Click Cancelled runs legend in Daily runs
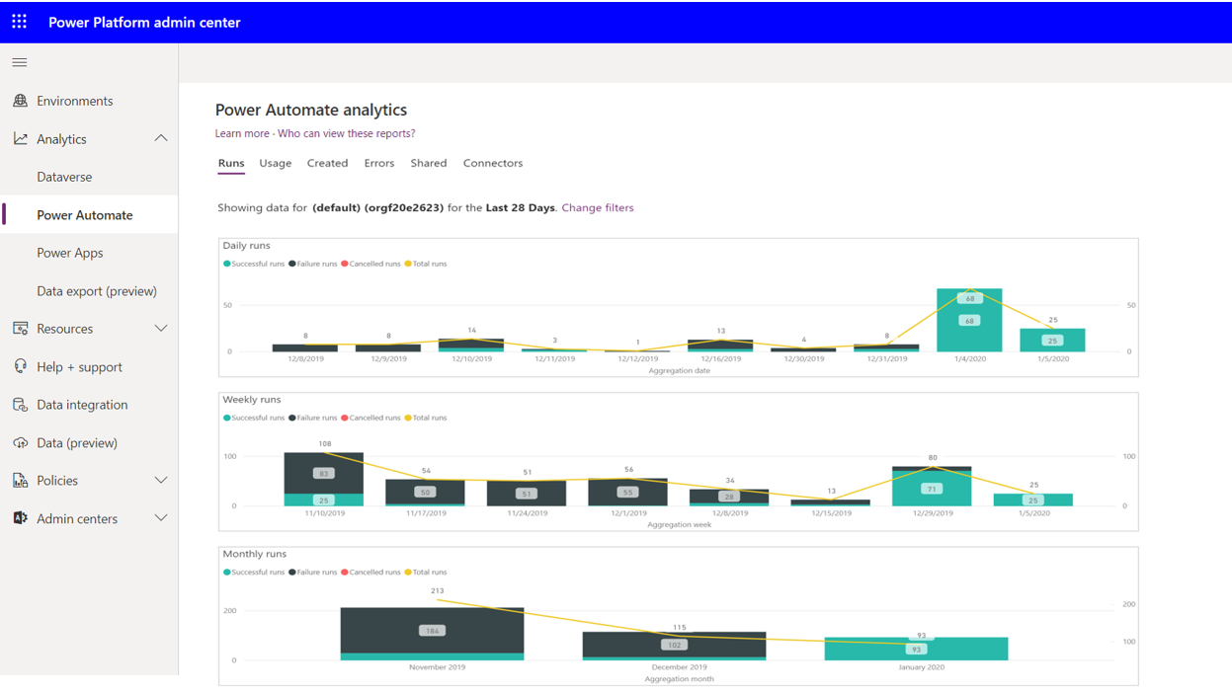Image resolution: width=1232 pixels, height=694 pixels. click(x=370, y=264)
